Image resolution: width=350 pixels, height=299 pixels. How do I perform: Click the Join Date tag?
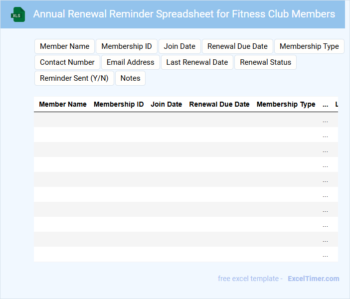(179, 46)
